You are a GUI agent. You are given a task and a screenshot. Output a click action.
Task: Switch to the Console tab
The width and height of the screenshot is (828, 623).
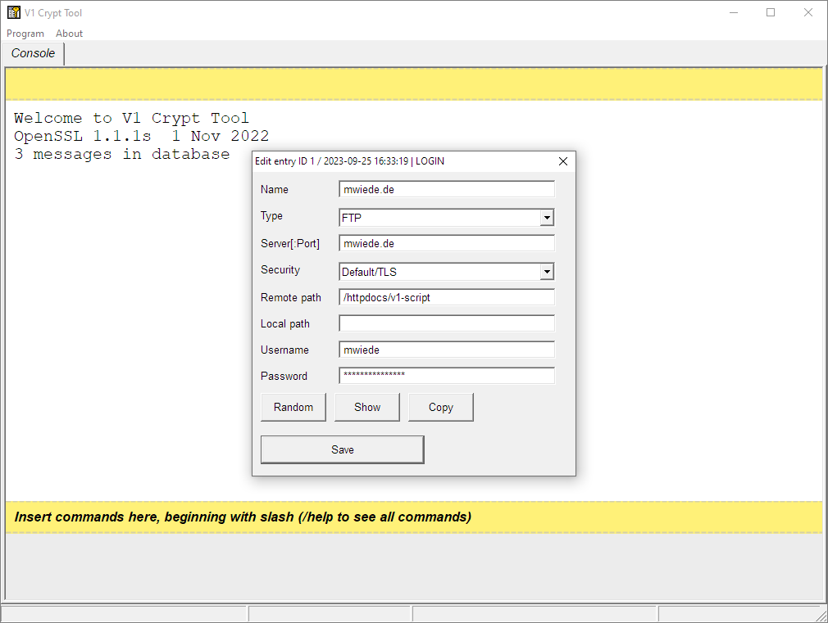point(33,53)
